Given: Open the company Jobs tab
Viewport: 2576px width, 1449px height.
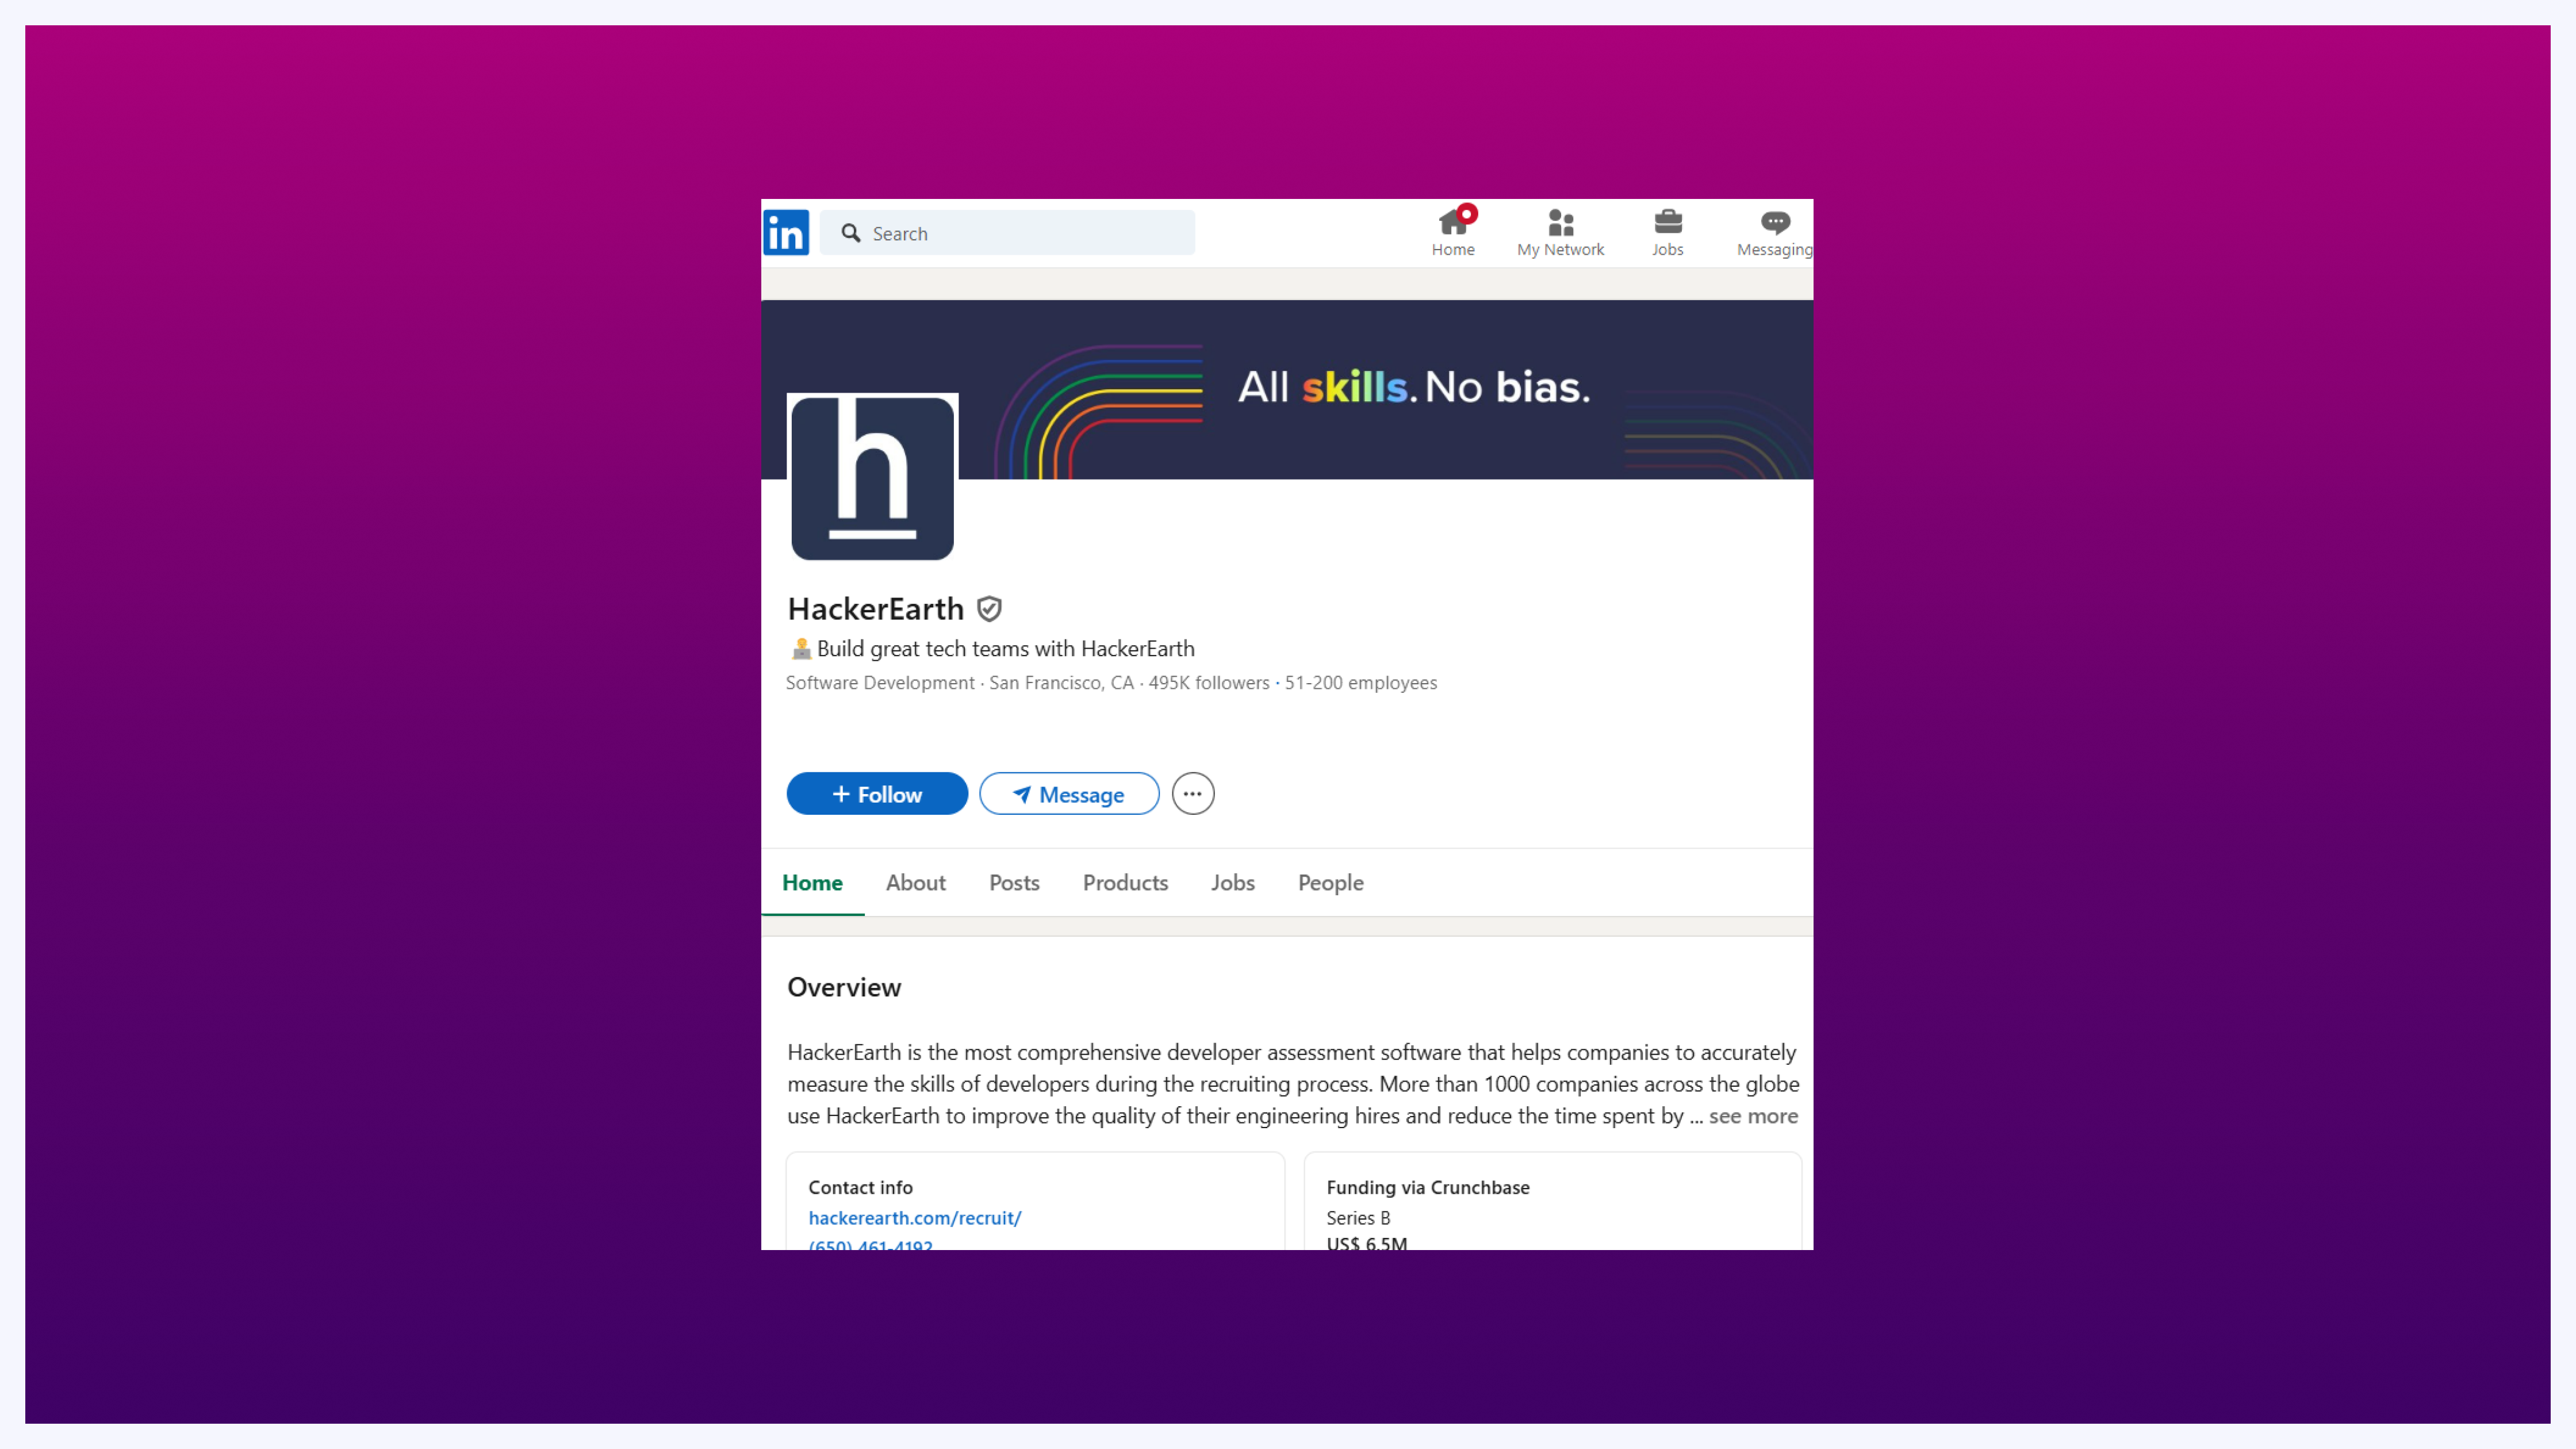Looking at the screenshot, I should 1232,883.
